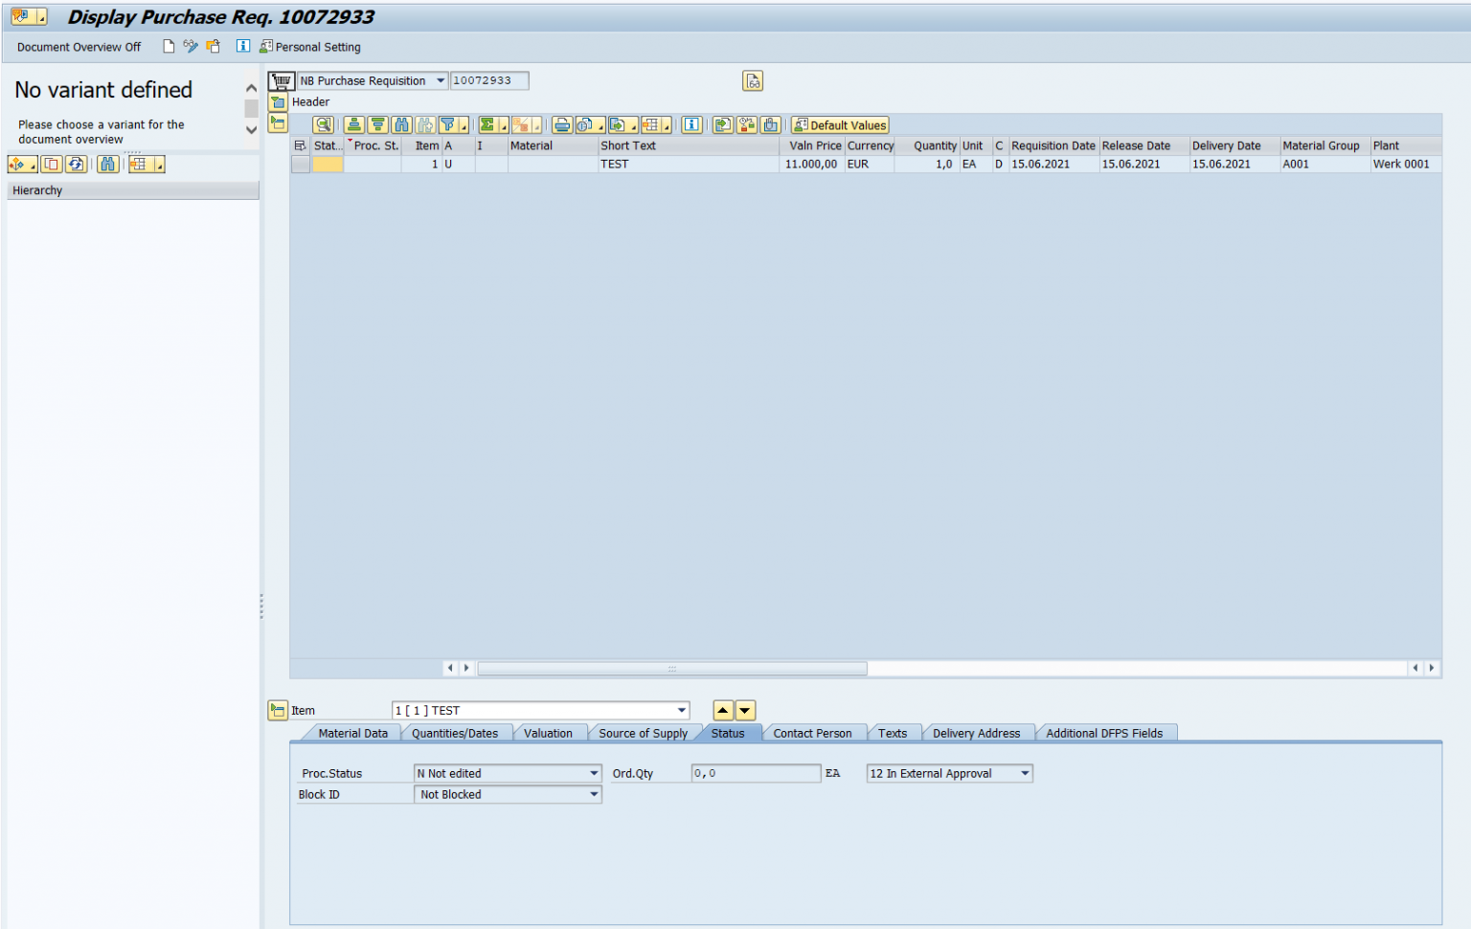Click the Default Values button
1471x929 pixels.
[x=839, y=124]
